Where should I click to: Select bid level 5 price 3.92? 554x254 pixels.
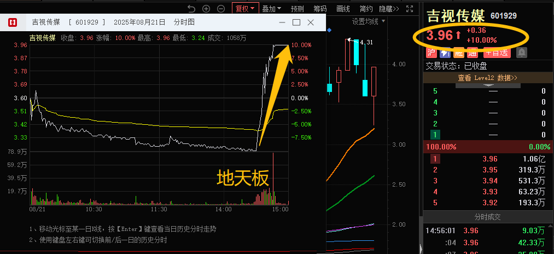(x=489, y=203)
